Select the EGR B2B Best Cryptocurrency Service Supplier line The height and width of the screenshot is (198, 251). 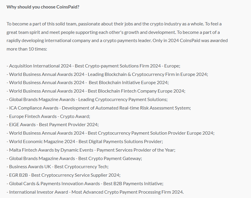click(x=63, y=175)
